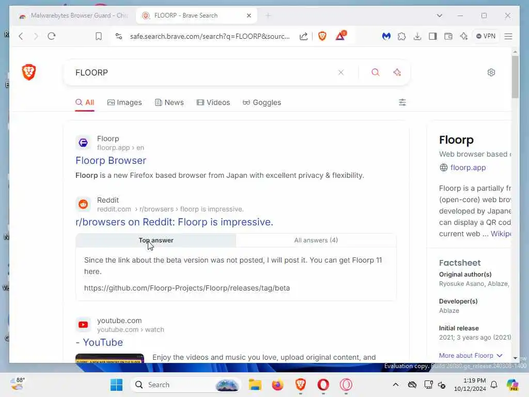The width and height of the screenshot is (529, 397).
Task: Reload the current page
Action: pos(52,36)
